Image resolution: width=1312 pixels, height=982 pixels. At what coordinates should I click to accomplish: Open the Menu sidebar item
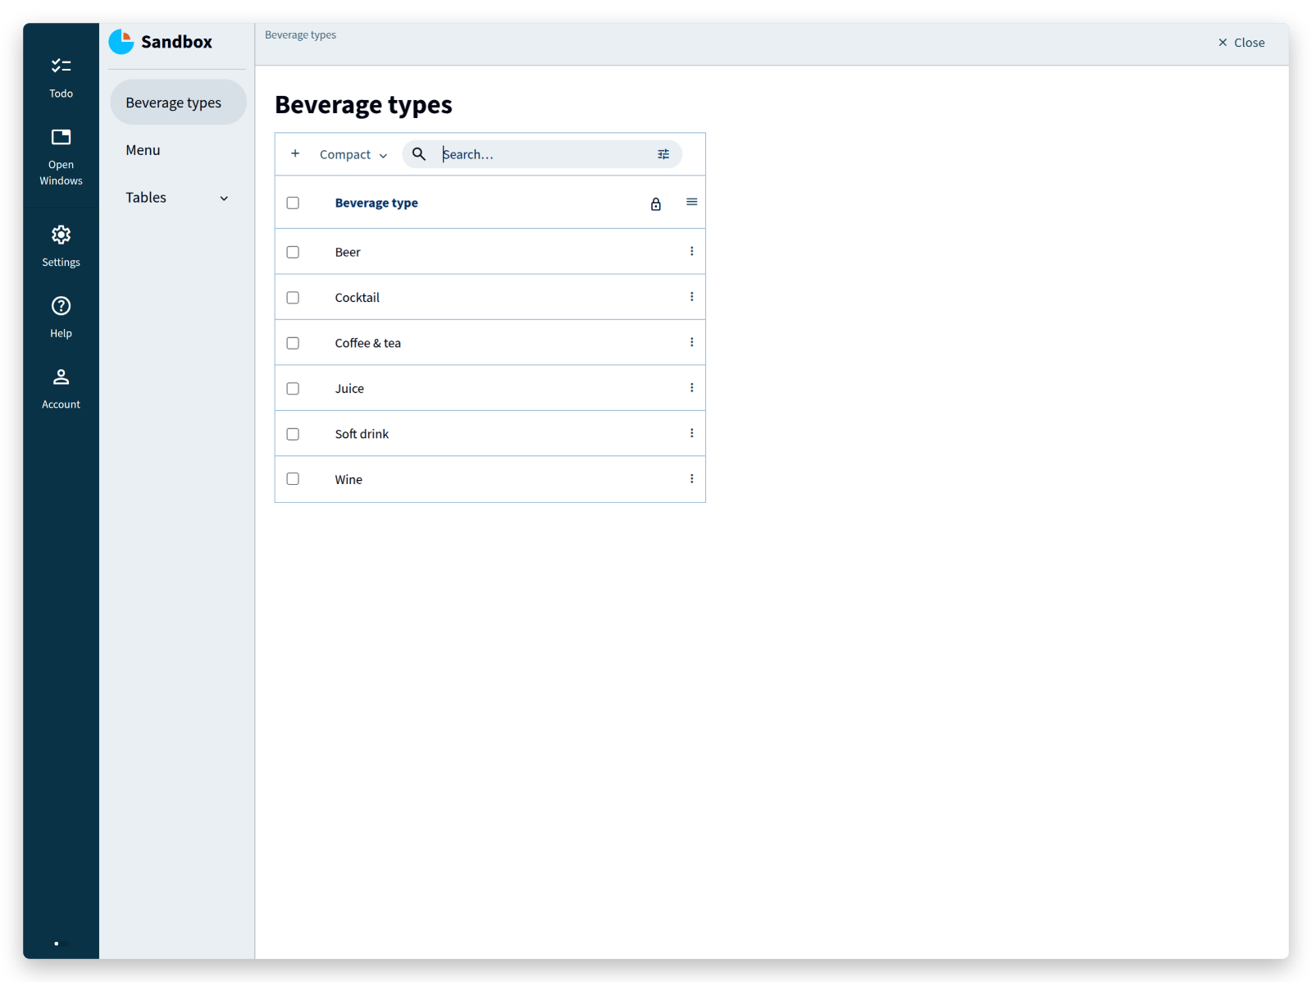[178, 150]
